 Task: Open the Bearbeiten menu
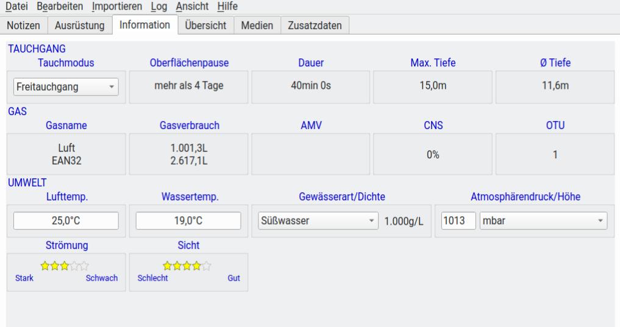click(x=60, y=6)
